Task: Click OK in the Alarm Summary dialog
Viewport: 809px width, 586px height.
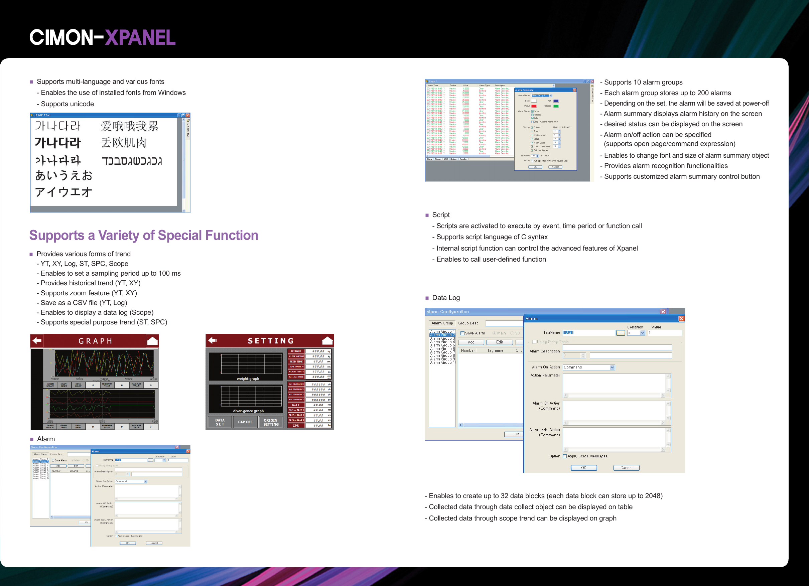Action: [x=535, y=167]
